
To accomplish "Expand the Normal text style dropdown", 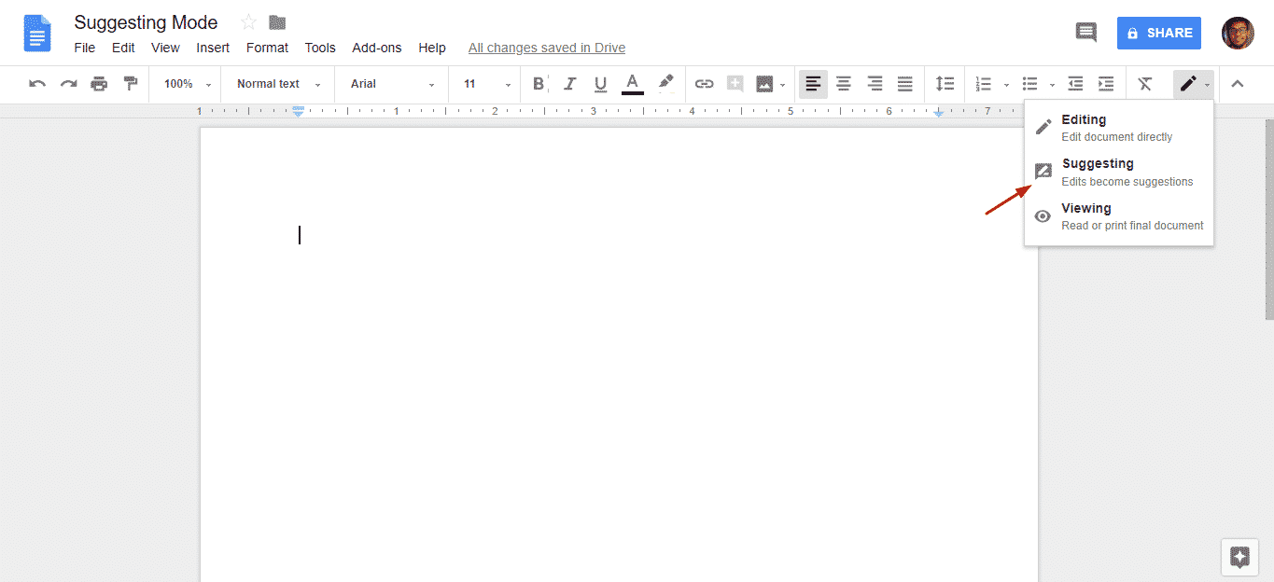I will 277,84.
